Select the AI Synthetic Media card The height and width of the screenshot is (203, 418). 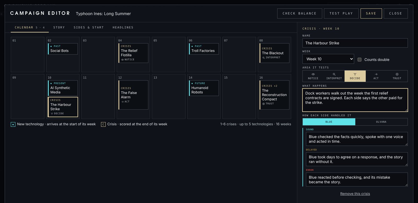point(63,88)
